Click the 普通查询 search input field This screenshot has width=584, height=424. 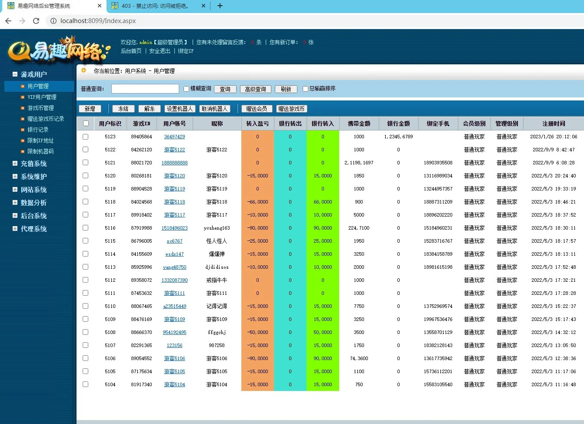145,89
